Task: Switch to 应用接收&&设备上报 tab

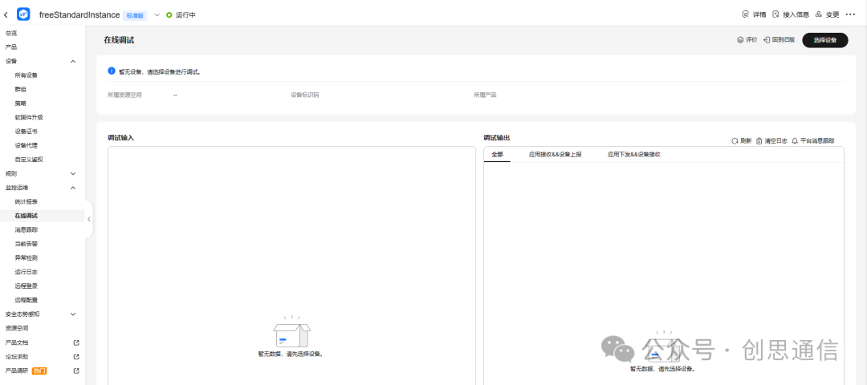Action: 556,155
